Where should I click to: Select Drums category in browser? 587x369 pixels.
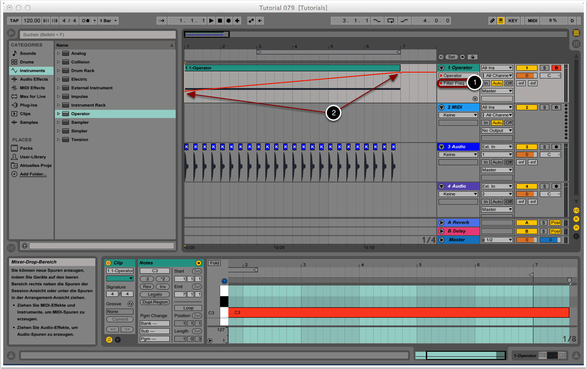click(x=27, y=62)
